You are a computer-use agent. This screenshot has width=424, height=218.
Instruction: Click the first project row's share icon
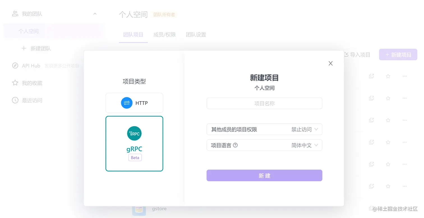(372, 76)
